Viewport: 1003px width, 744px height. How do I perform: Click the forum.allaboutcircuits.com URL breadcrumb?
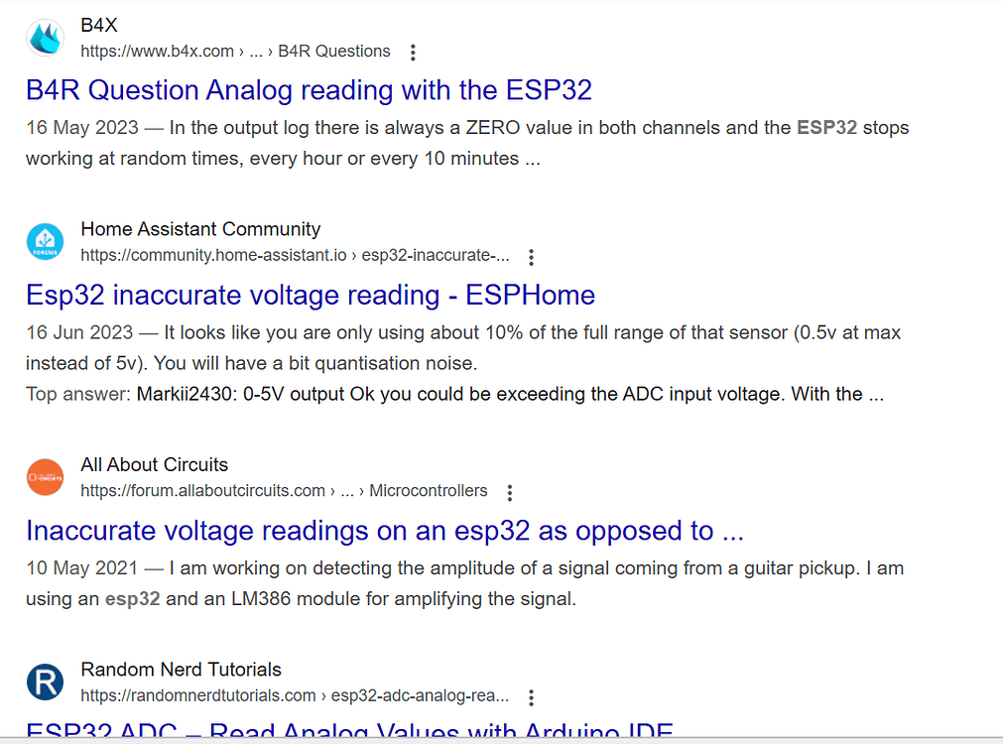click(x=284, y=491)
